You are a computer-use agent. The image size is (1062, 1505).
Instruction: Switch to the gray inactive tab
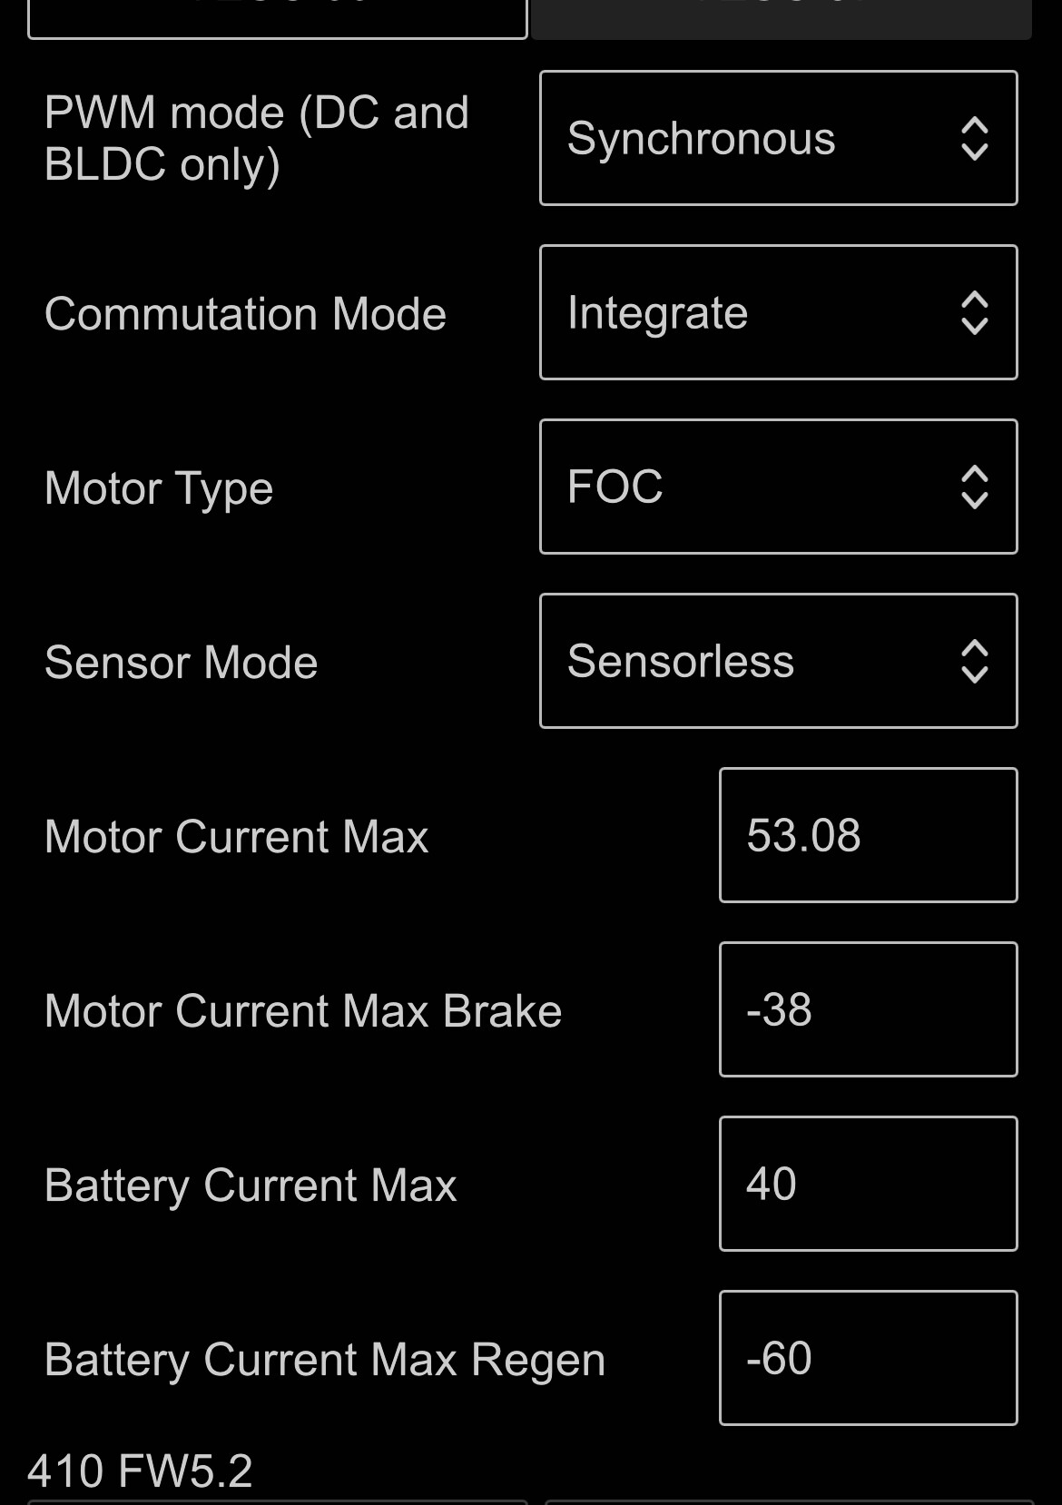click(781, 18)
